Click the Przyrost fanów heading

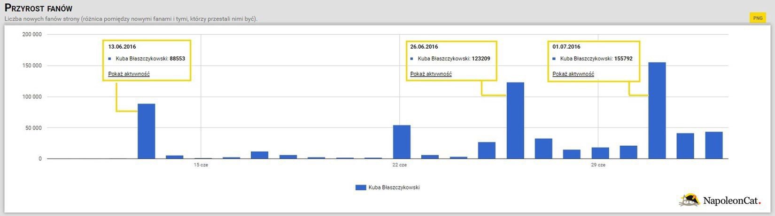point(39,8)
